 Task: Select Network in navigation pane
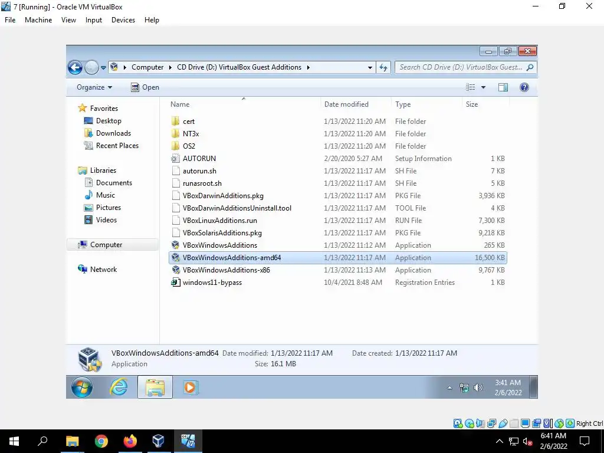pyautogui.click(x=97, y=269)
